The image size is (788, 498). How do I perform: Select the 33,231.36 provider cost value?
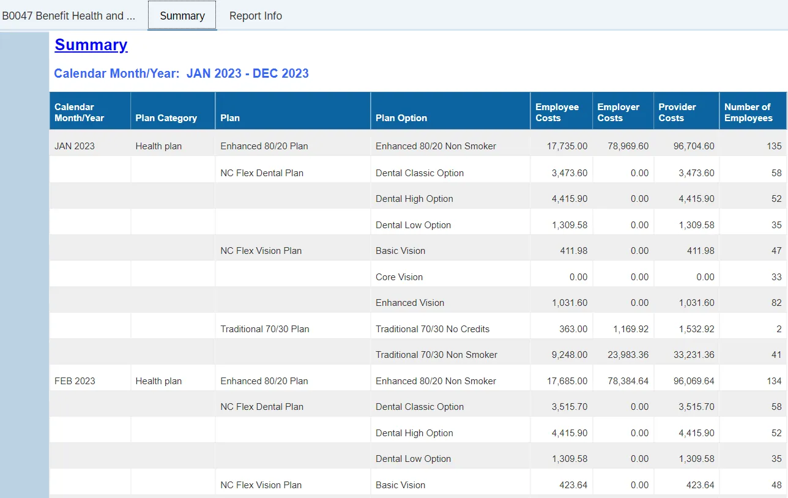(x=688, y=354)
